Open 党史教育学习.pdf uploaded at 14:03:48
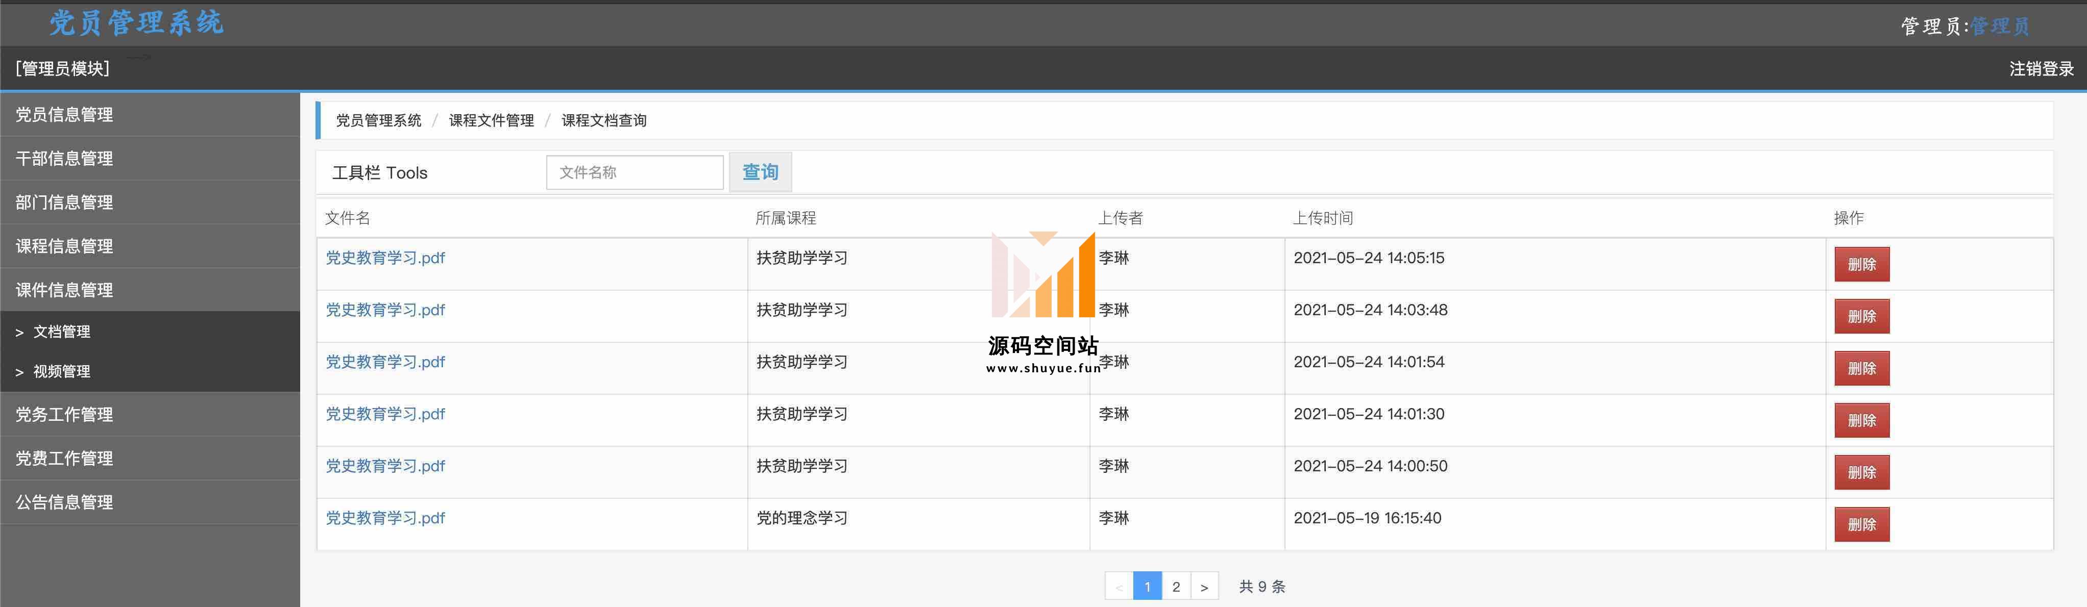2087x607 pixels. [x=385, y=310]
